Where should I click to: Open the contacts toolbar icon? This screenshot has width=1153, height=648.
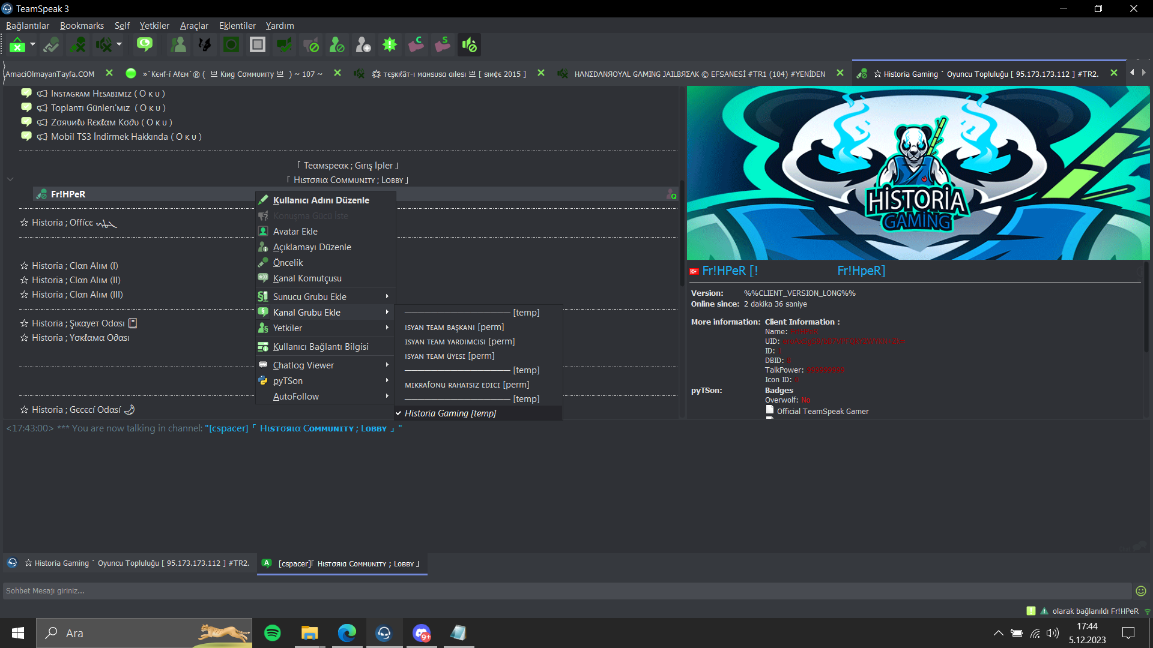coord(178,45)
